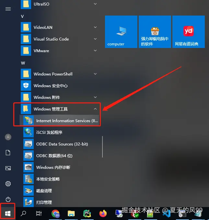The width and height of the screenshot is (209, 220).
Task: Open Settings gear in the Start sidebar
Action: [x=8, y=184]
